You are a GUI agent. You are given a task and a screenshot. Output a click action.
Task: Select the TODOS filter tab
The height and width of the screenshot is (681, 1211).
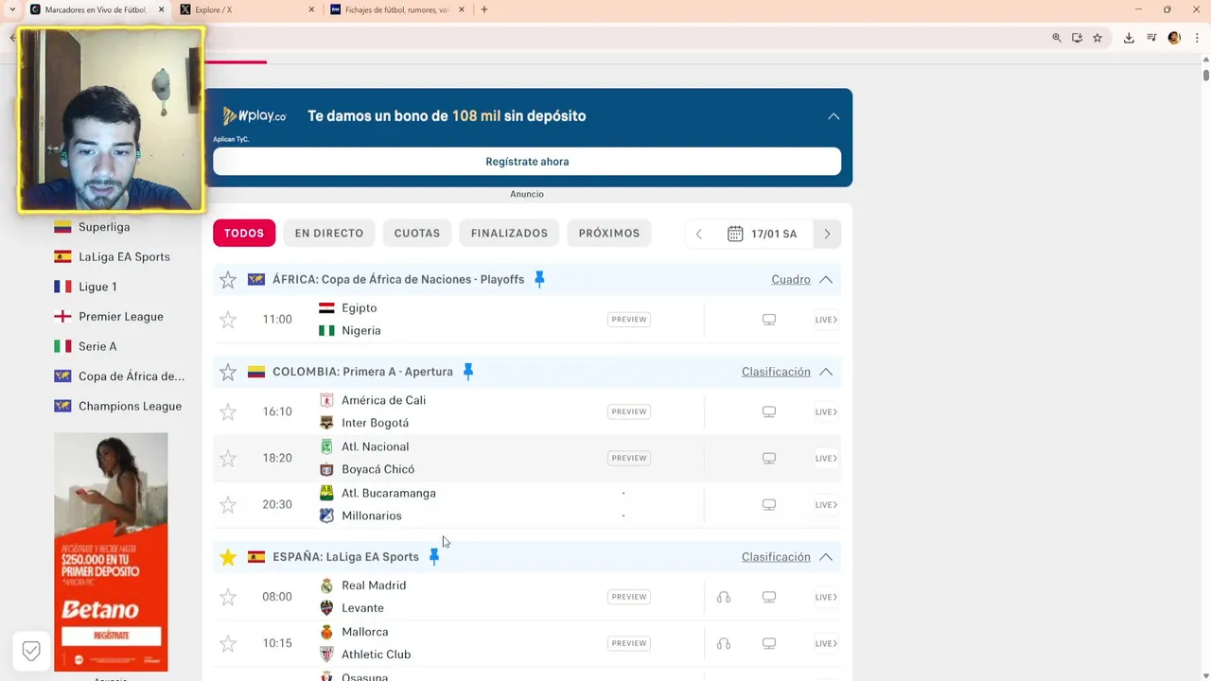244,233
